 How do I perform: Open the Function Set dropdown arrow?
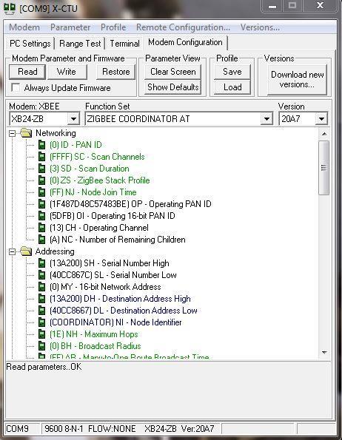266,119
